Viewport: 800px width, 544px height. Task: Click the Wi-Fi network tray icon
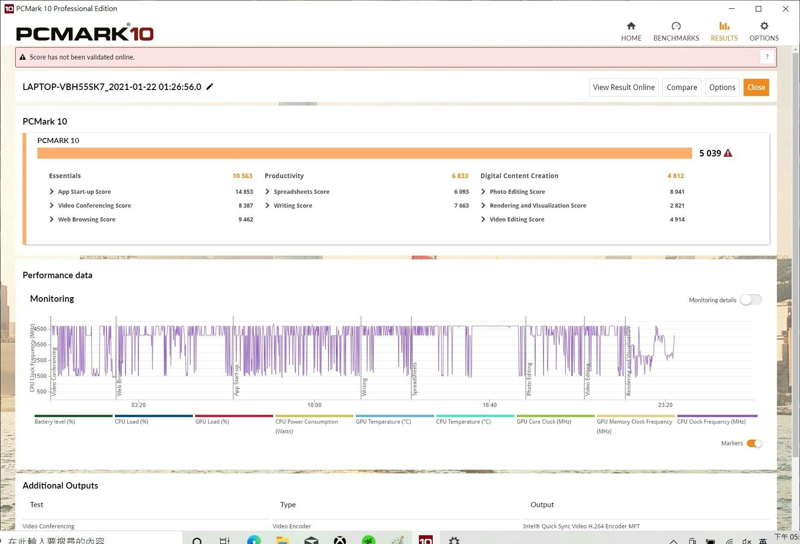729,541
